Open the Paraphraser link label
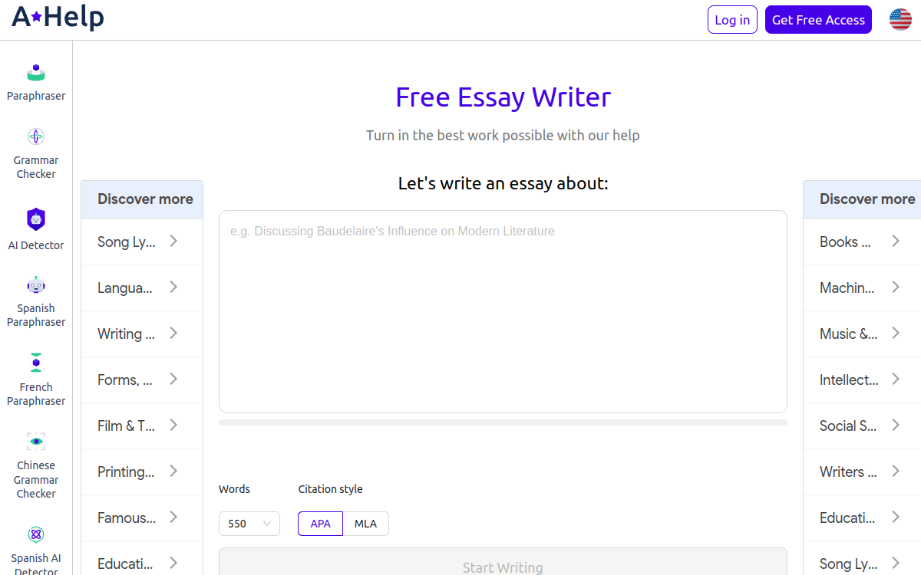This screenshot has width=921, height=575. tap(36, 96)
